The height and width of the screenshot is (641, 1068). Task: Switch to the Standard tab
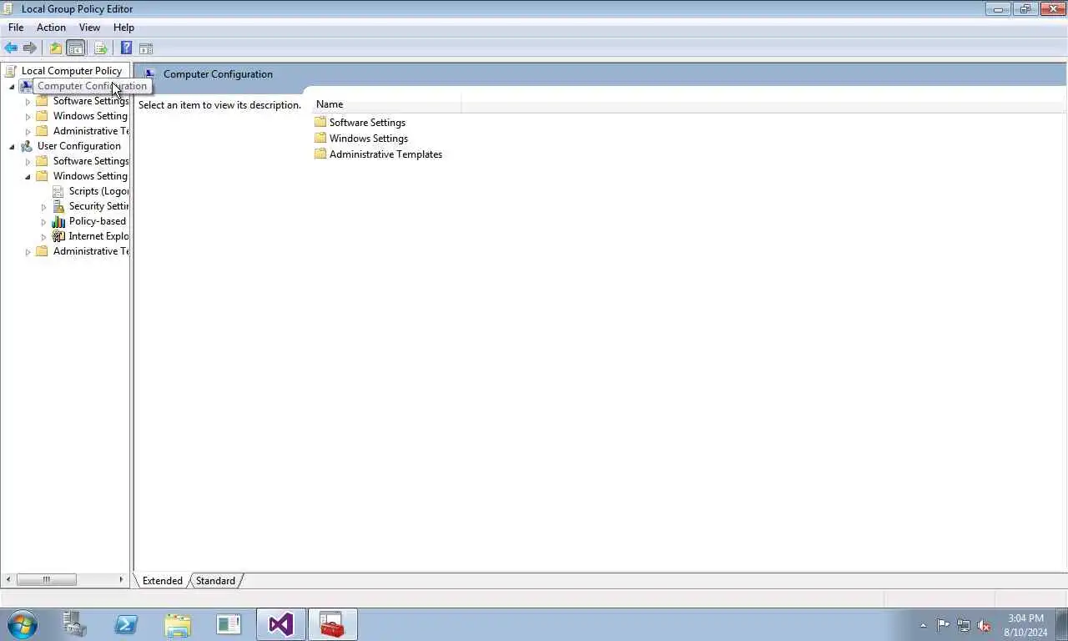tap(215, 581)
